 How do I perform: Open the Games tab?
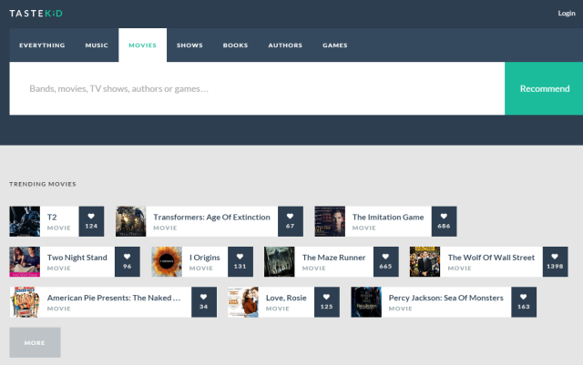335,45
